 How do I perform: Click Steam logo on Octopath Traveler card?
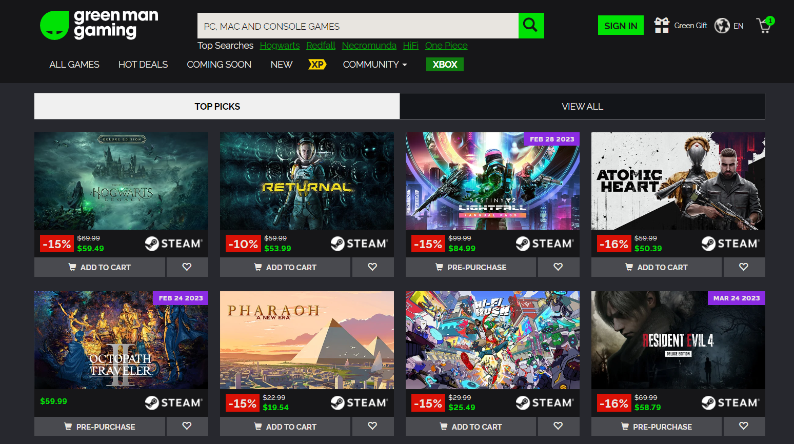point(173,403)
